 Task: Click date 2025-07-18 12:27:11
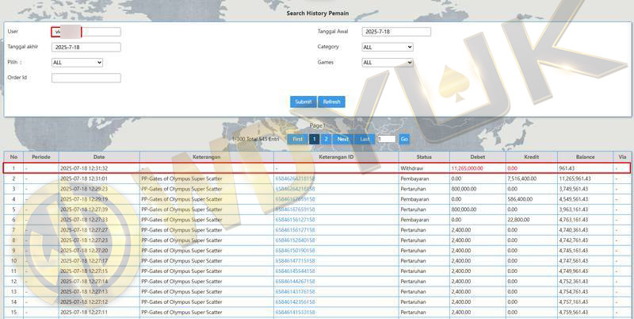pyautogui.click(x=84, y=313)
